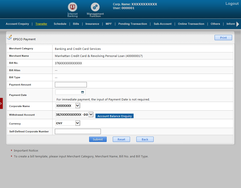Open the Corporate Name dropdown
Viewport: 241px width, 188px height.
(78, 106)
